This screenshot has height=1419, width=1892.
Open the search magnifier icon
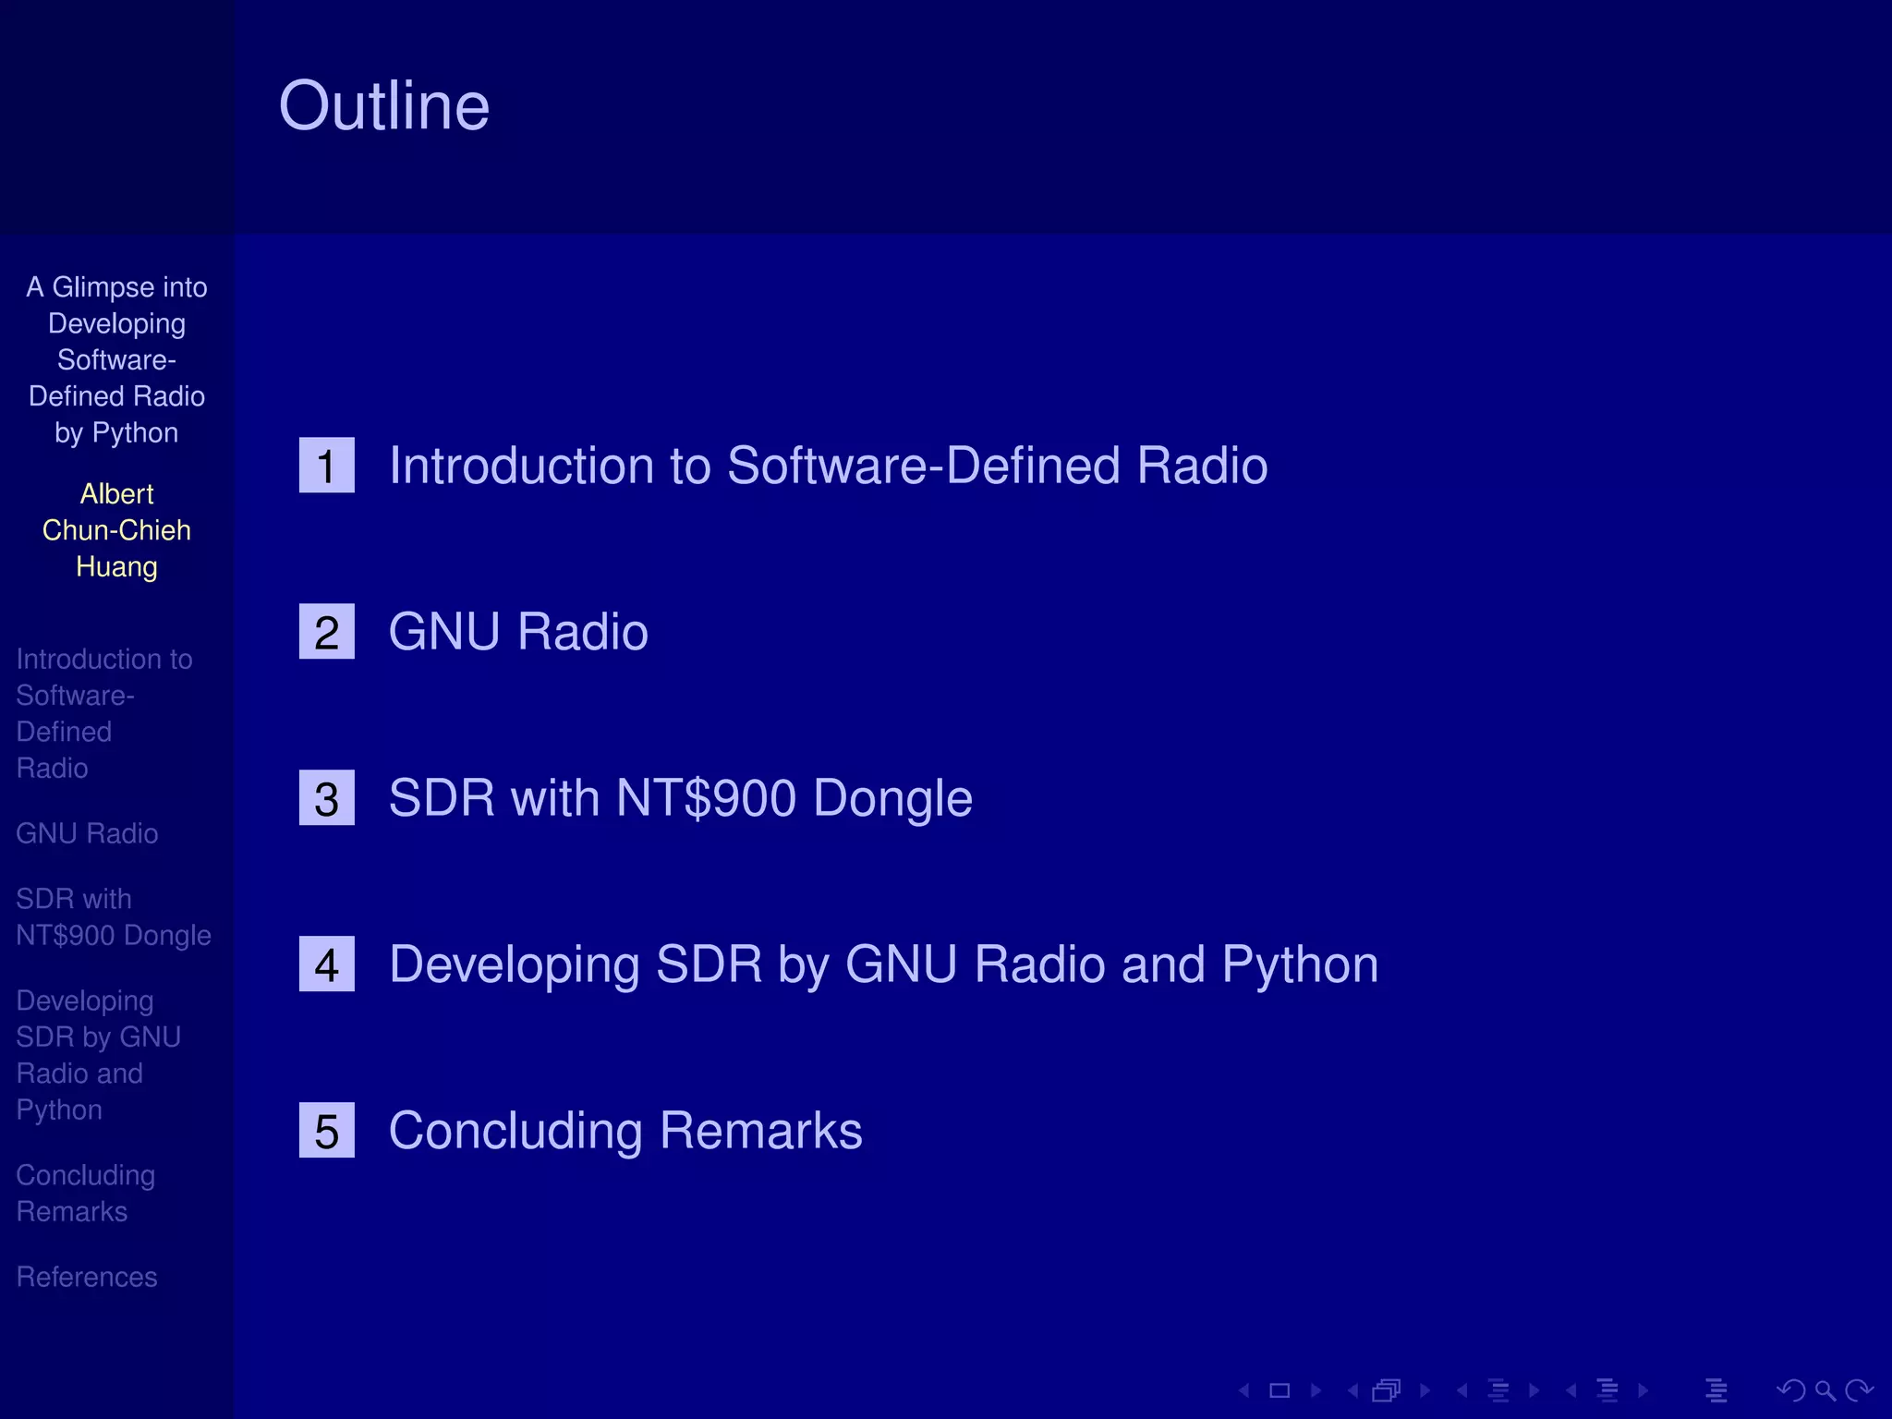click(1825, 1390)
